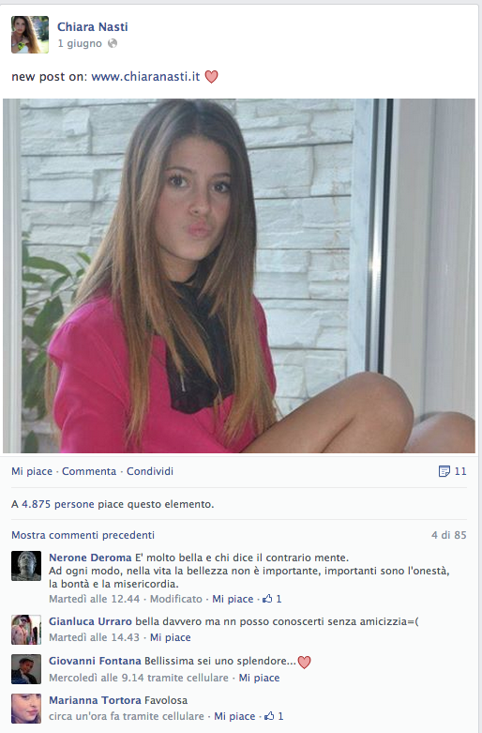
Task: Click the shares icon showing 11
Action: 452,471
